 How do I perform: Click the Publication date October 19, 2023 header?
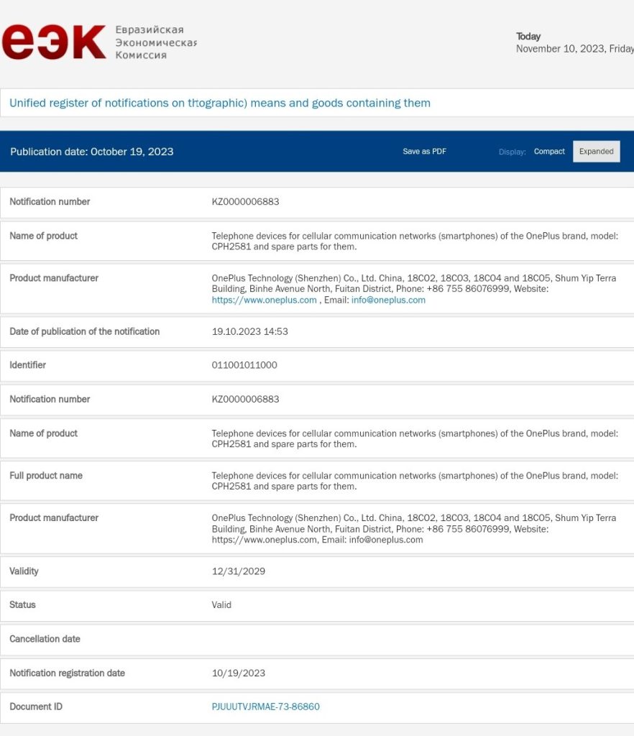coord(91,152)
